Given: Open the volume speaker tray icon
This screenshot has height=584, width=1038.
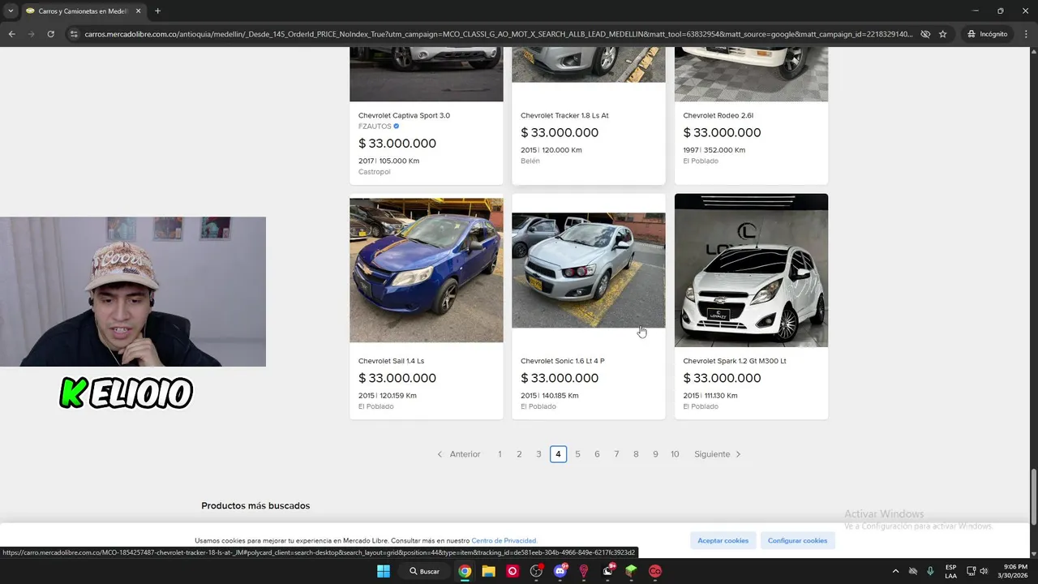Looking at the screenshot, I should (984, 571).
